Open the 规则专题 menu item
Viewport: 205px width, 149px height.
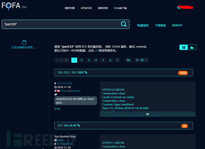[70, 8]
